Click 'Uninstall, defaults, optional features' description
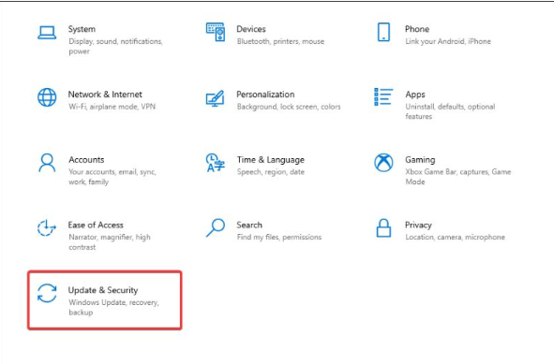This screenshot has width=554, height=364. [450, 111]
